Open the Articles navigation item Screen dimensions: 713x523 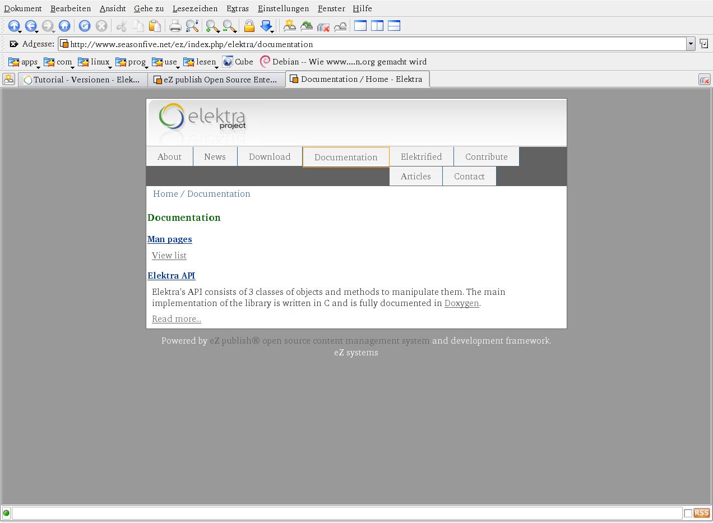[416, 176]
